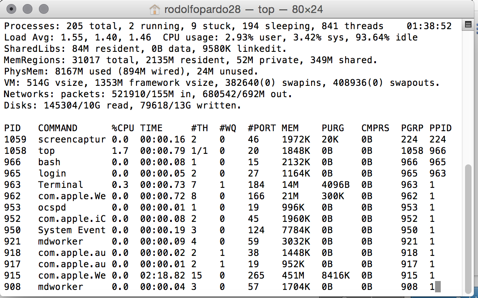Zoom the Terminal window with third button
The width and height of the screenshot is (478, 298).
pyautogui.click(x=43, y=9)
